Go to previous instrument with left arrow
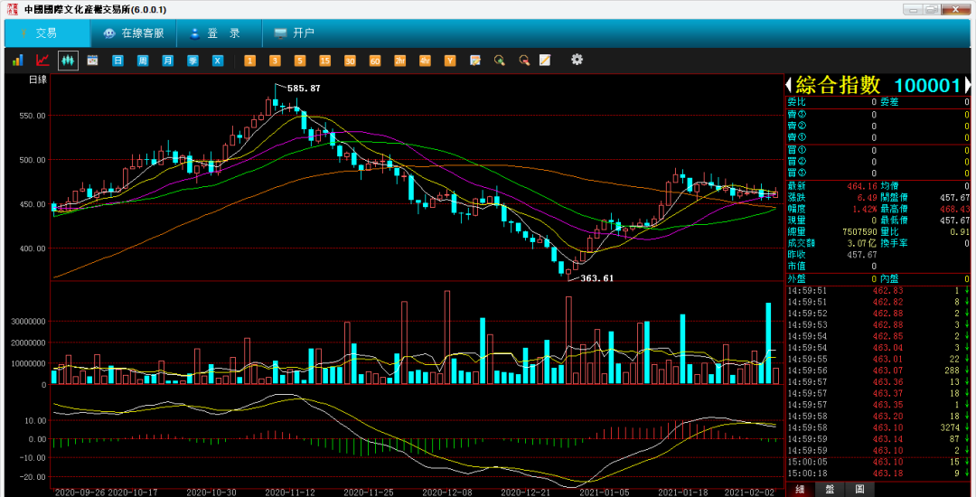 (x=788, y=85)
